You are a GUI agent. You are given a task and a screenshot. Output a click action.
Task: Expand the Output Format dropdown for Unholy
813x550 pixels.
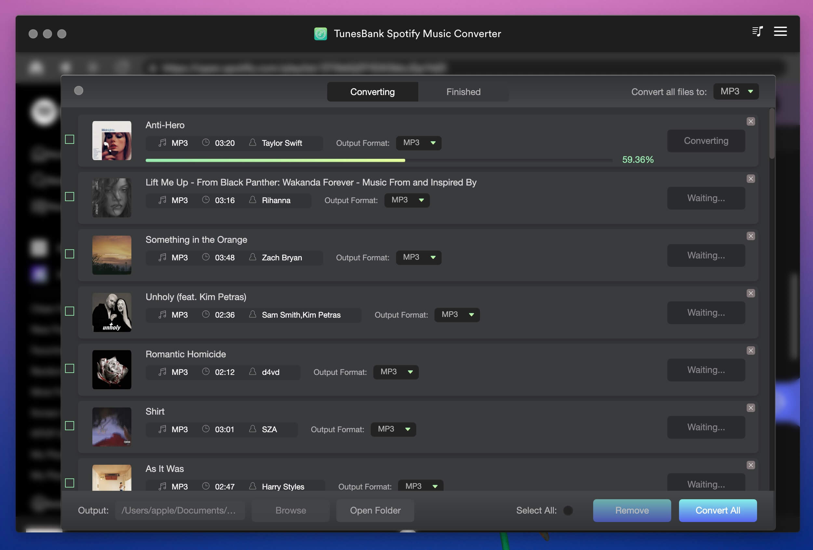pos(457,314)
